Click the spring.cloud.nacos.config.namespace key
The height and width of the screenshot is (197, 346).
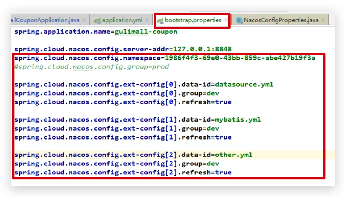(88, 58)
